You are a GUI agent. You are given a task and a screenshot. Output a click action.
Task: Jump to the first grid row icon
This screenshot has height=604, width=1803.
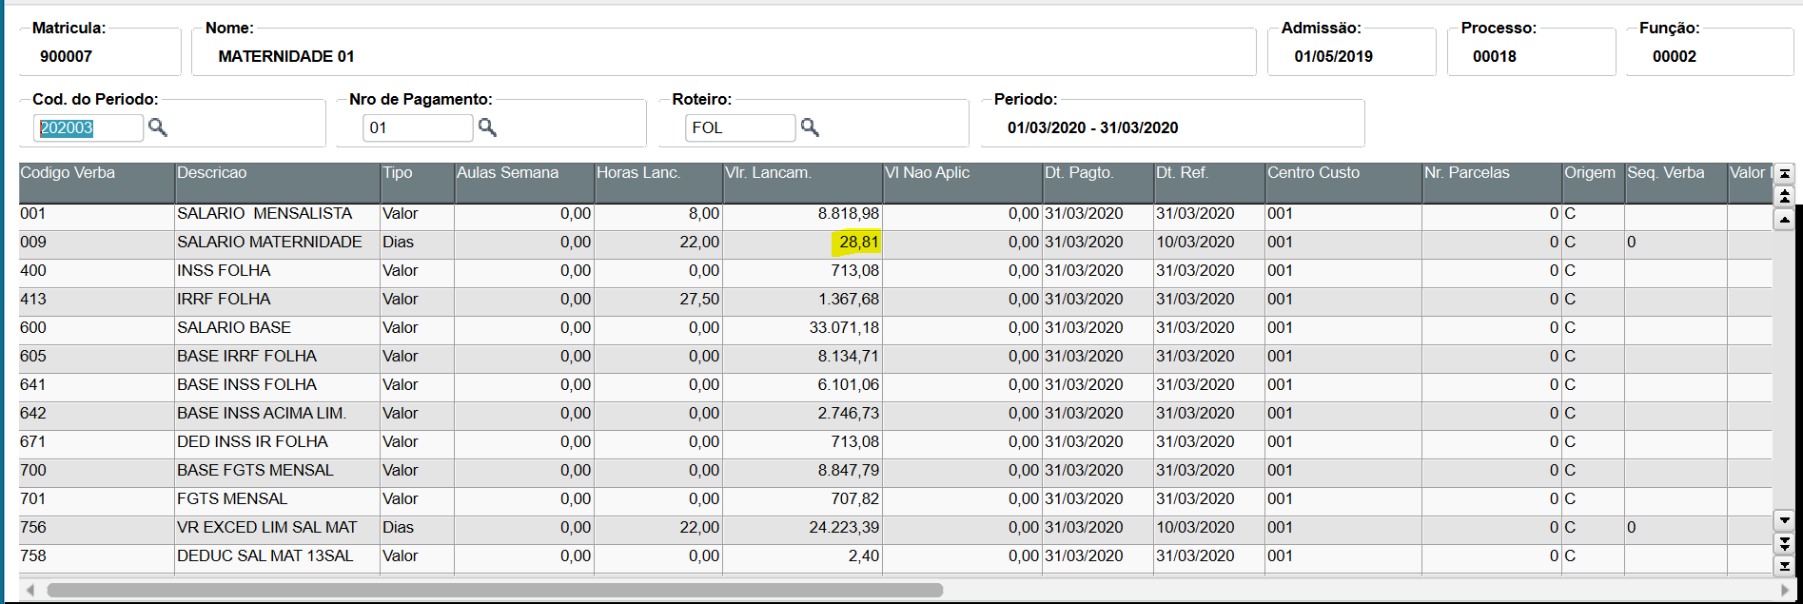[1785, 173]
